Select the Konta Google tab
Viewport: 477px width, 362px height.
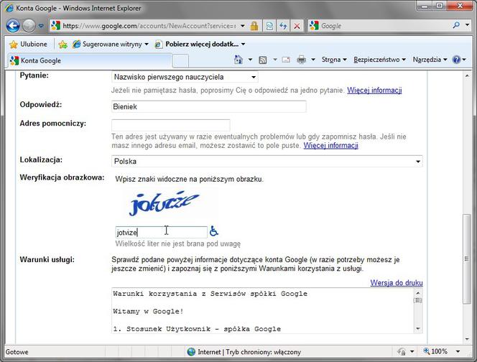(90, 60)
